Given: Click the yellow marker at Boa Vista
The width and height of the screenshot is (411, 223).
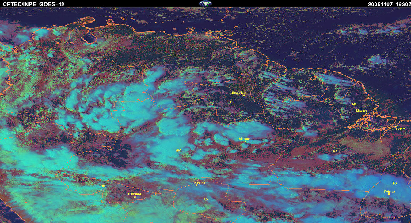Looking at the screenshot, I should coord(244,95).
